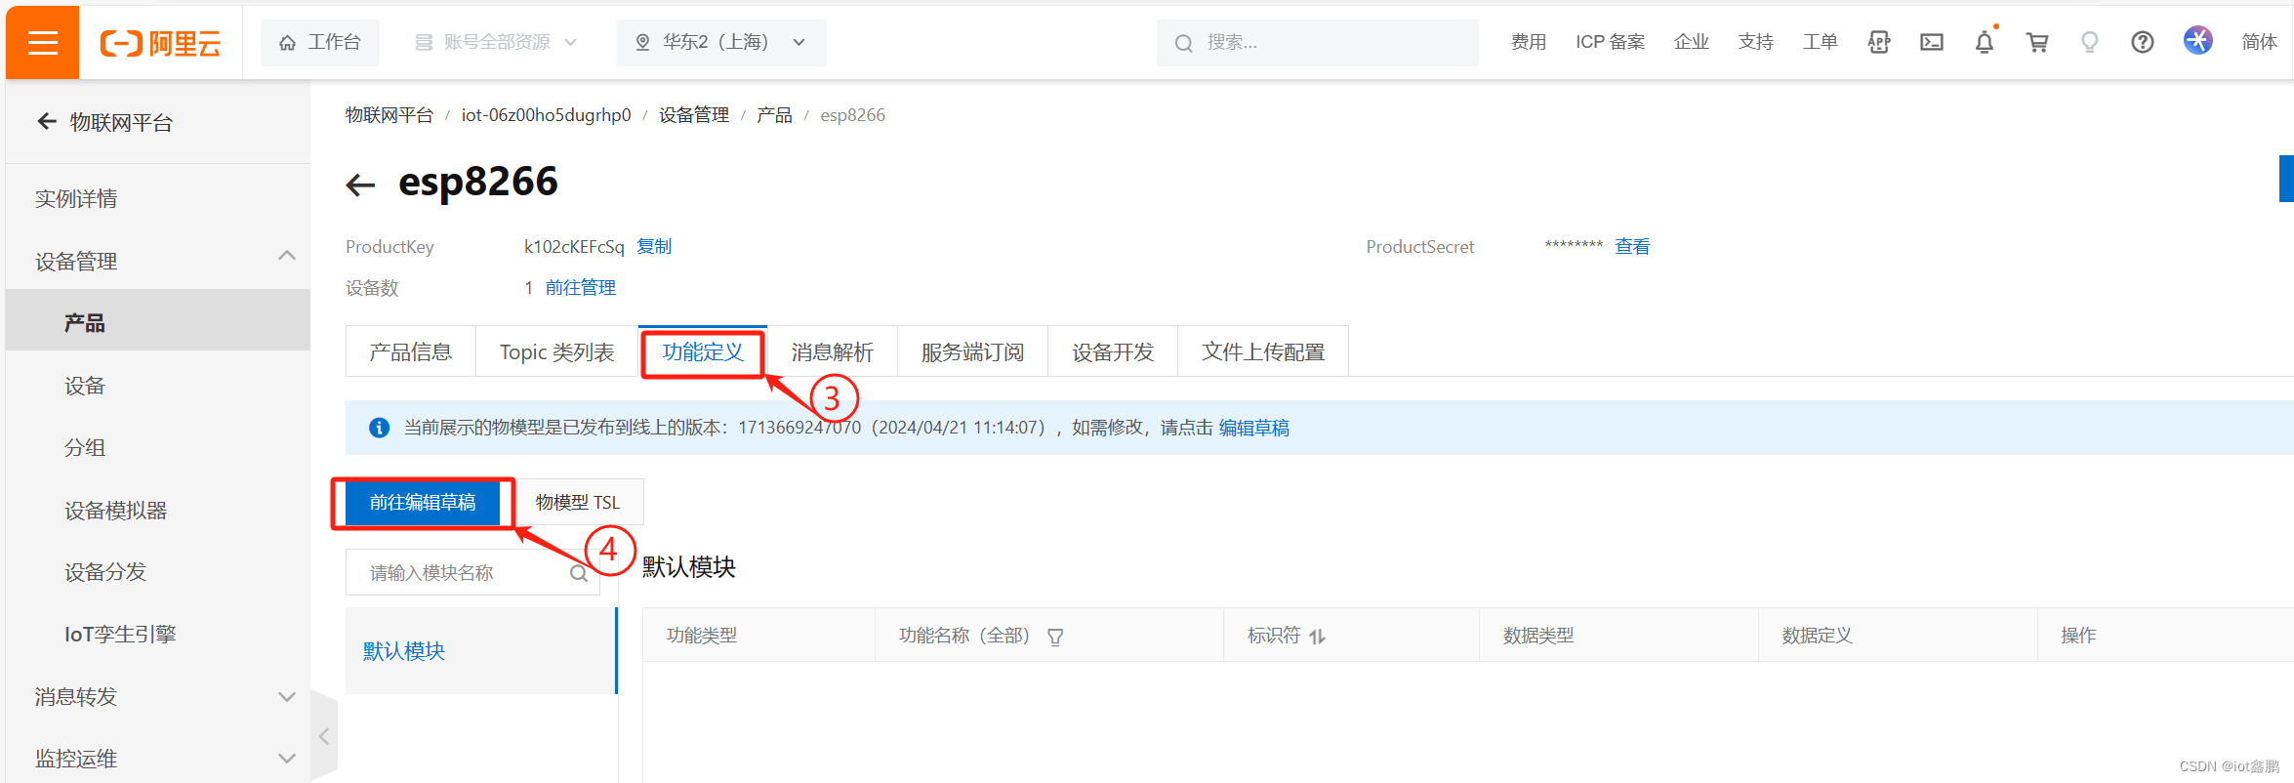The width and height of the screenshot is (2294, 783).
Task: Click breadcrumb 设备管理
Action: (694, 115)
